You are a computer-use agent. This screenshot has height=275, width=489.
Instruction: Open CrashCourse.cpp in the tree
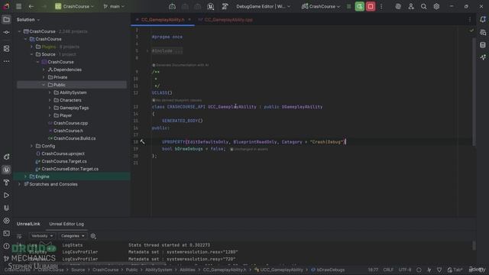[70, 123]
